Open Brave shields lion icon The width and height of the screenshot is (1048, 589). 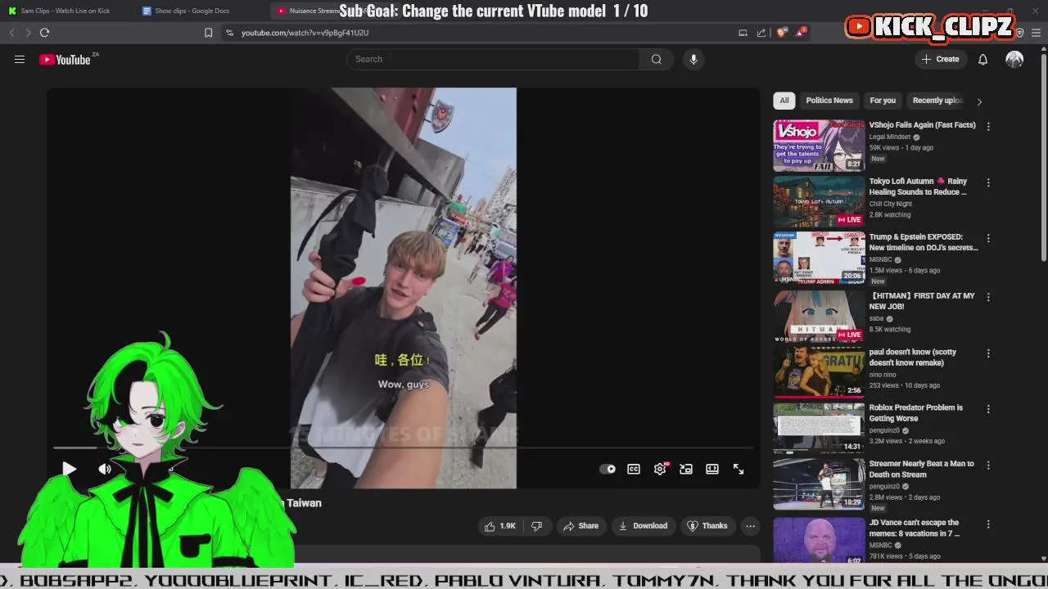tap(782, 33)
